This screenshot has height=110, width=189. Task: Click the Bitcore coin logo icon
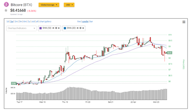[x=6, y=4]
